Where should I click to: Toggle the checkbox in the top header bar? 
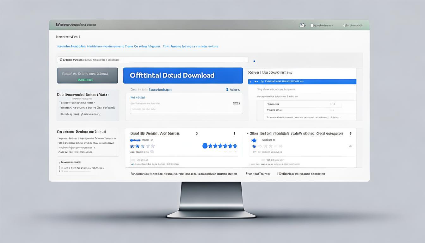(312, 25)
